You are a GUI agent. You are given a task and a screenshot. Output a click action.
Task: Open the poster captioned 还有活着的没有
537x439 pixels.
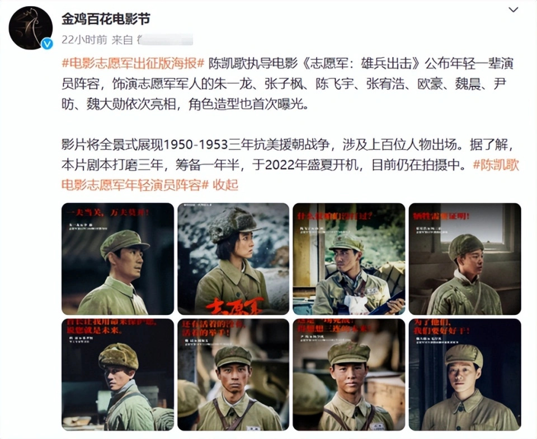[233, 374]
